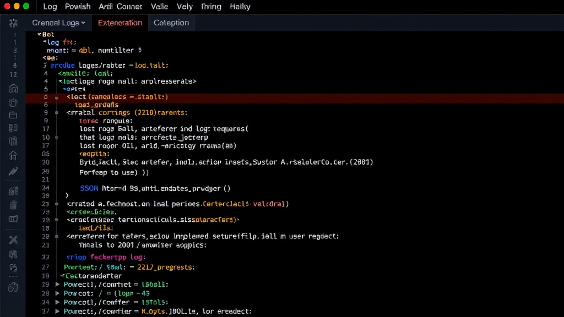Open the Hellty menu

click(240, 7)
